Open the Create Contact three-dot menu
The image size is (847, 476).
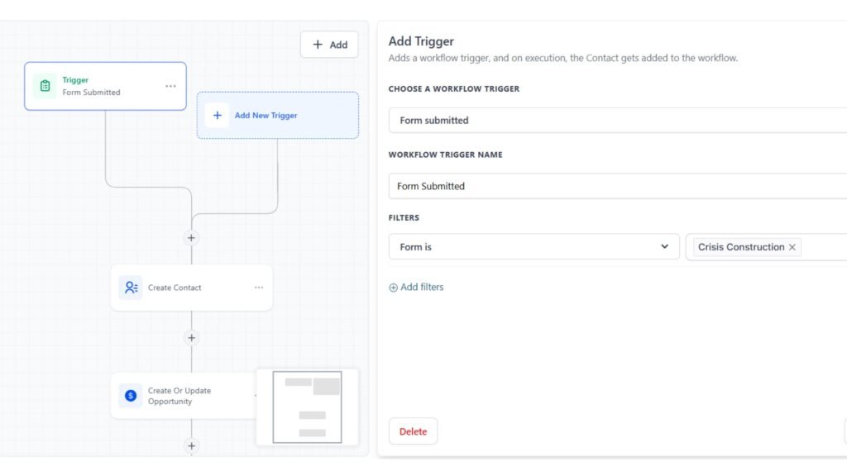click(x=257, y=287)
